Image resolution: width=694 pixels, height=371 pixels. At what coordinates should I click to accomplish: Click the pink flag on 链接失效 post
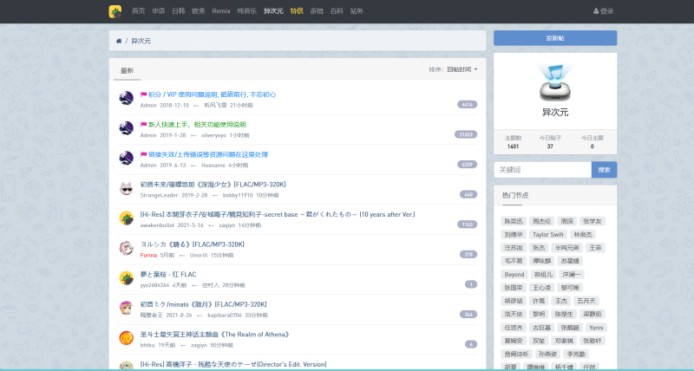click(143, 155)
